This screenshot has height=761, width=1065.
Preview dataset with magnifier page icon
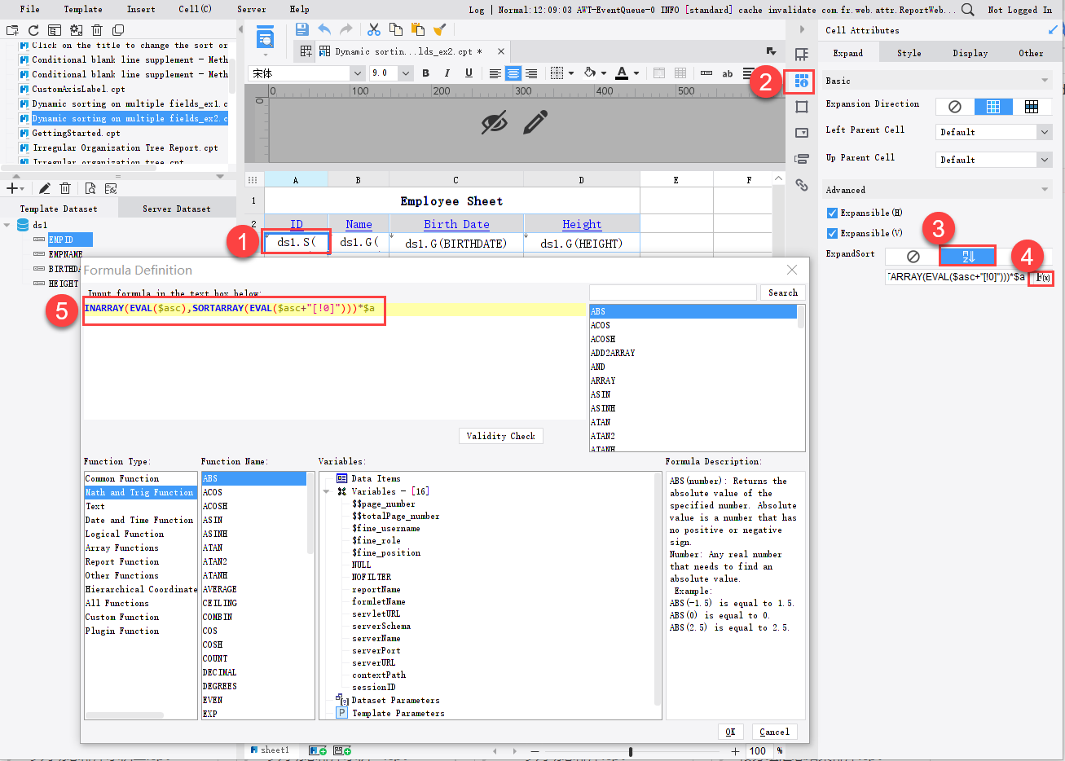pos(90,188)
